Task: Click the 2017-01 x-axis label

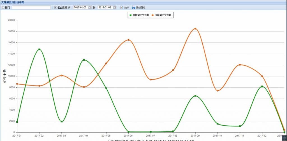Action: [x=17, y=136]
